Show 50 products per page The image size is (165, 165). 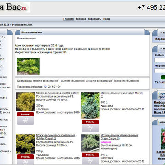tap(54, 87)
